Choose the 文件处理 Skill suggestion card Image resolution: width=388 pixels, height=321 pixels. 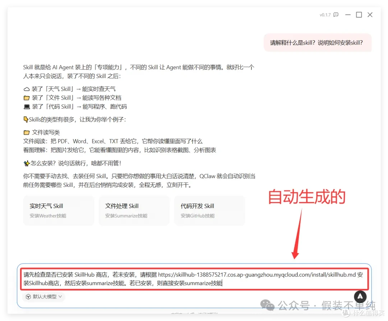134,210
